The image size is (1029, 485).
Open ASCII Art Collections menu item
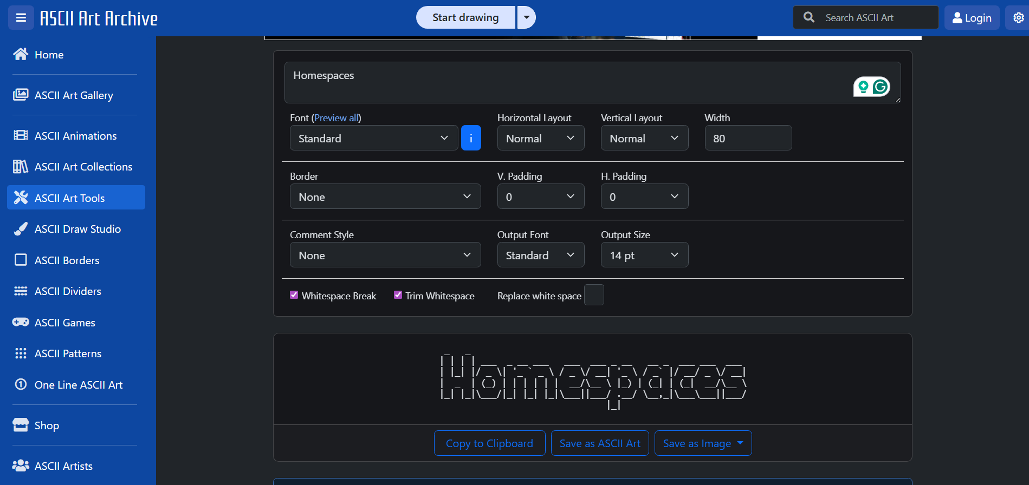point(76,166)
